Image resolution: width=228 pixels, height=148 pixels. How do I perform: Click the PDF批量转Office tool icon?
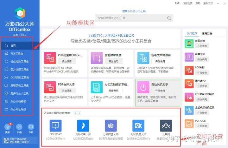pos(50,58)
